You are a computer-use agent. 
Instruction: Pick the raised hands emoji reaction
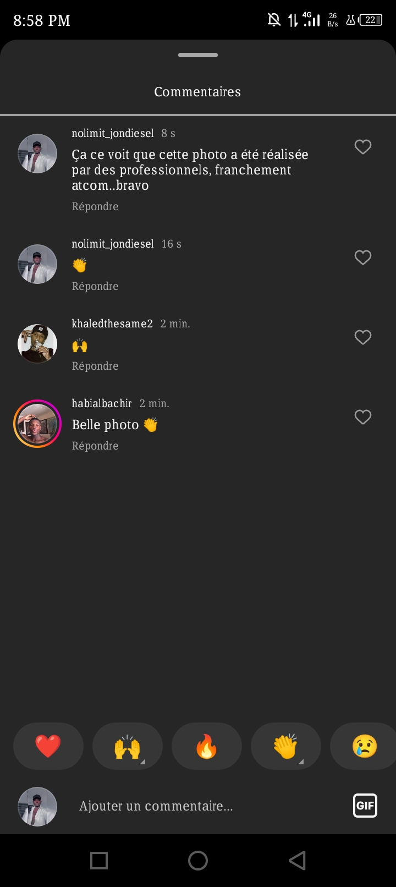[x=128, y=746]
